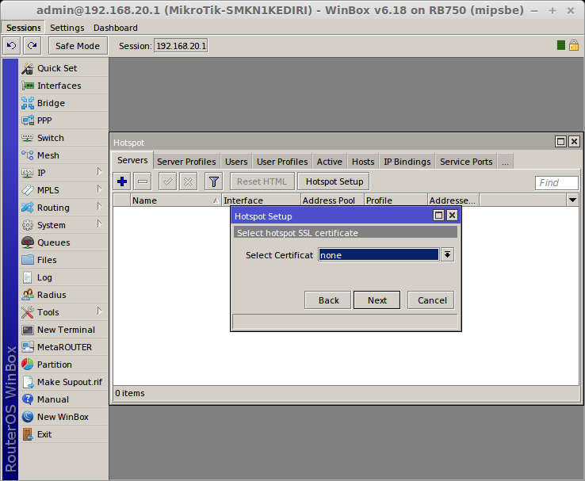Open Bridge in the sidebar
Image resolution: width=585 pixels, height=481 pixels.
point(63,103)
